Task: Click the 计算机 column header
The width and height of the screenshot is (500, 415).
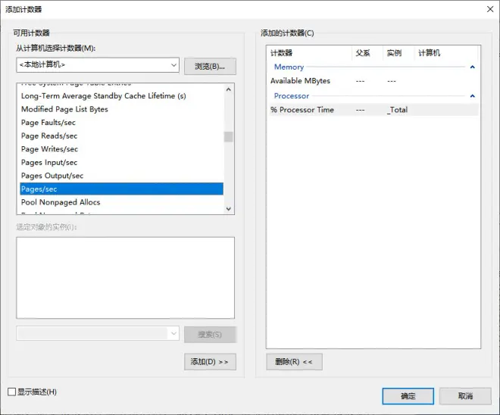Action: pos(446,53)
